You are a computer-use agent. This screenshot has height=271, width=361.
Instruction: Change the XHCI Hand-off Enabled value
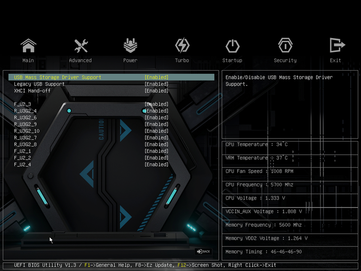point(156,90)
